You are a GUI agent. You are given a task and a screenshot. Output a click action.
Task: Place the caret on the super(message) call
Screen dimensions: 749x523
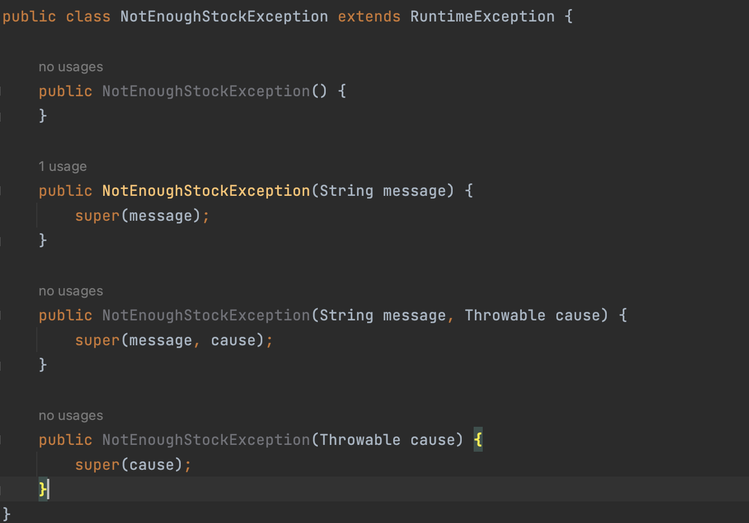coord(142,216)
